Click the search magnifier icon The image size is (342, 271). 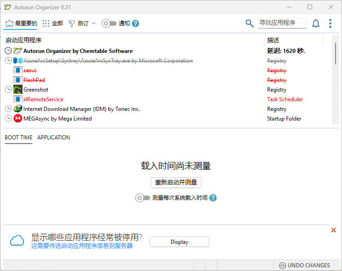(x=250, y=23)
